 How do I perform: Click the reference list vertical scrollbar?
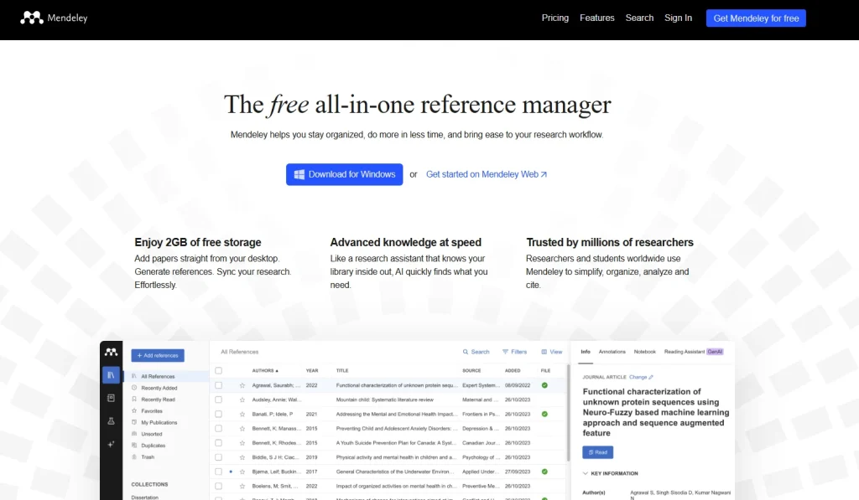(568, 414)
